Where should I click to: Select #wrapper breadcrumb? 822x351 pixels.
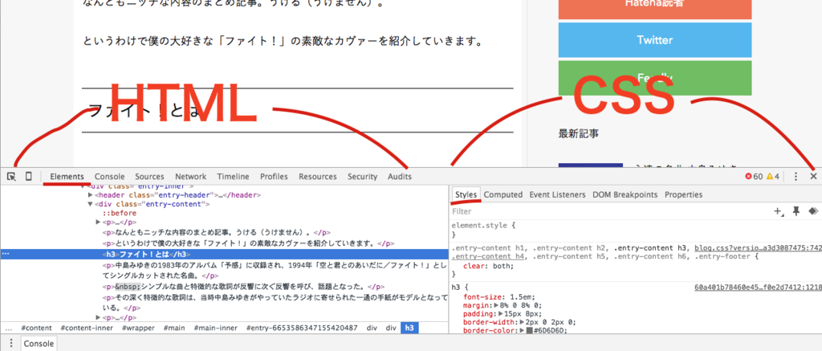pos(138,328)
